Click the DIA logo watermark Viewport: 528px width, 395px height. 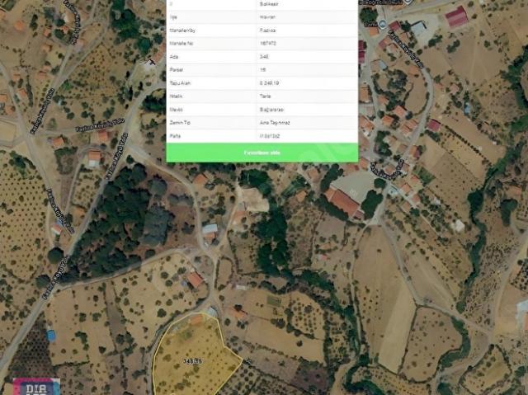click(36, 386)
